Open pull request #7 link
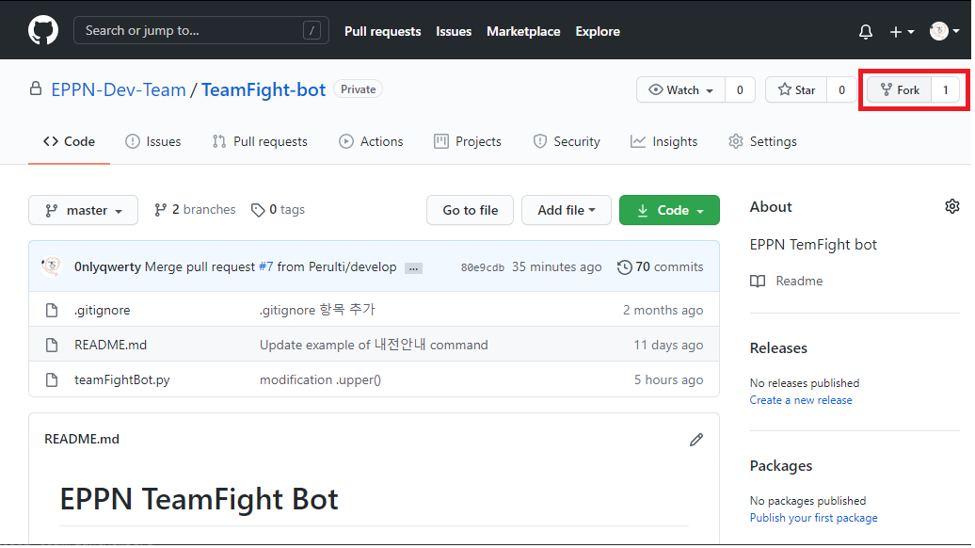The image size is (975, 548). [265, 266]
